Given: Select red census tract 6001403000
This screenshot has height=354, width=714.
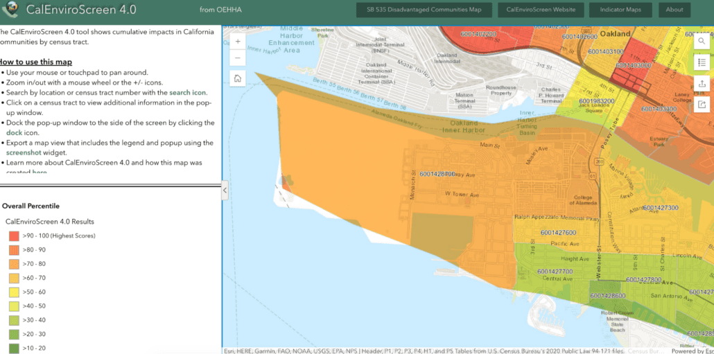Looking at the screenshot, I should click(x=632, y=65).
